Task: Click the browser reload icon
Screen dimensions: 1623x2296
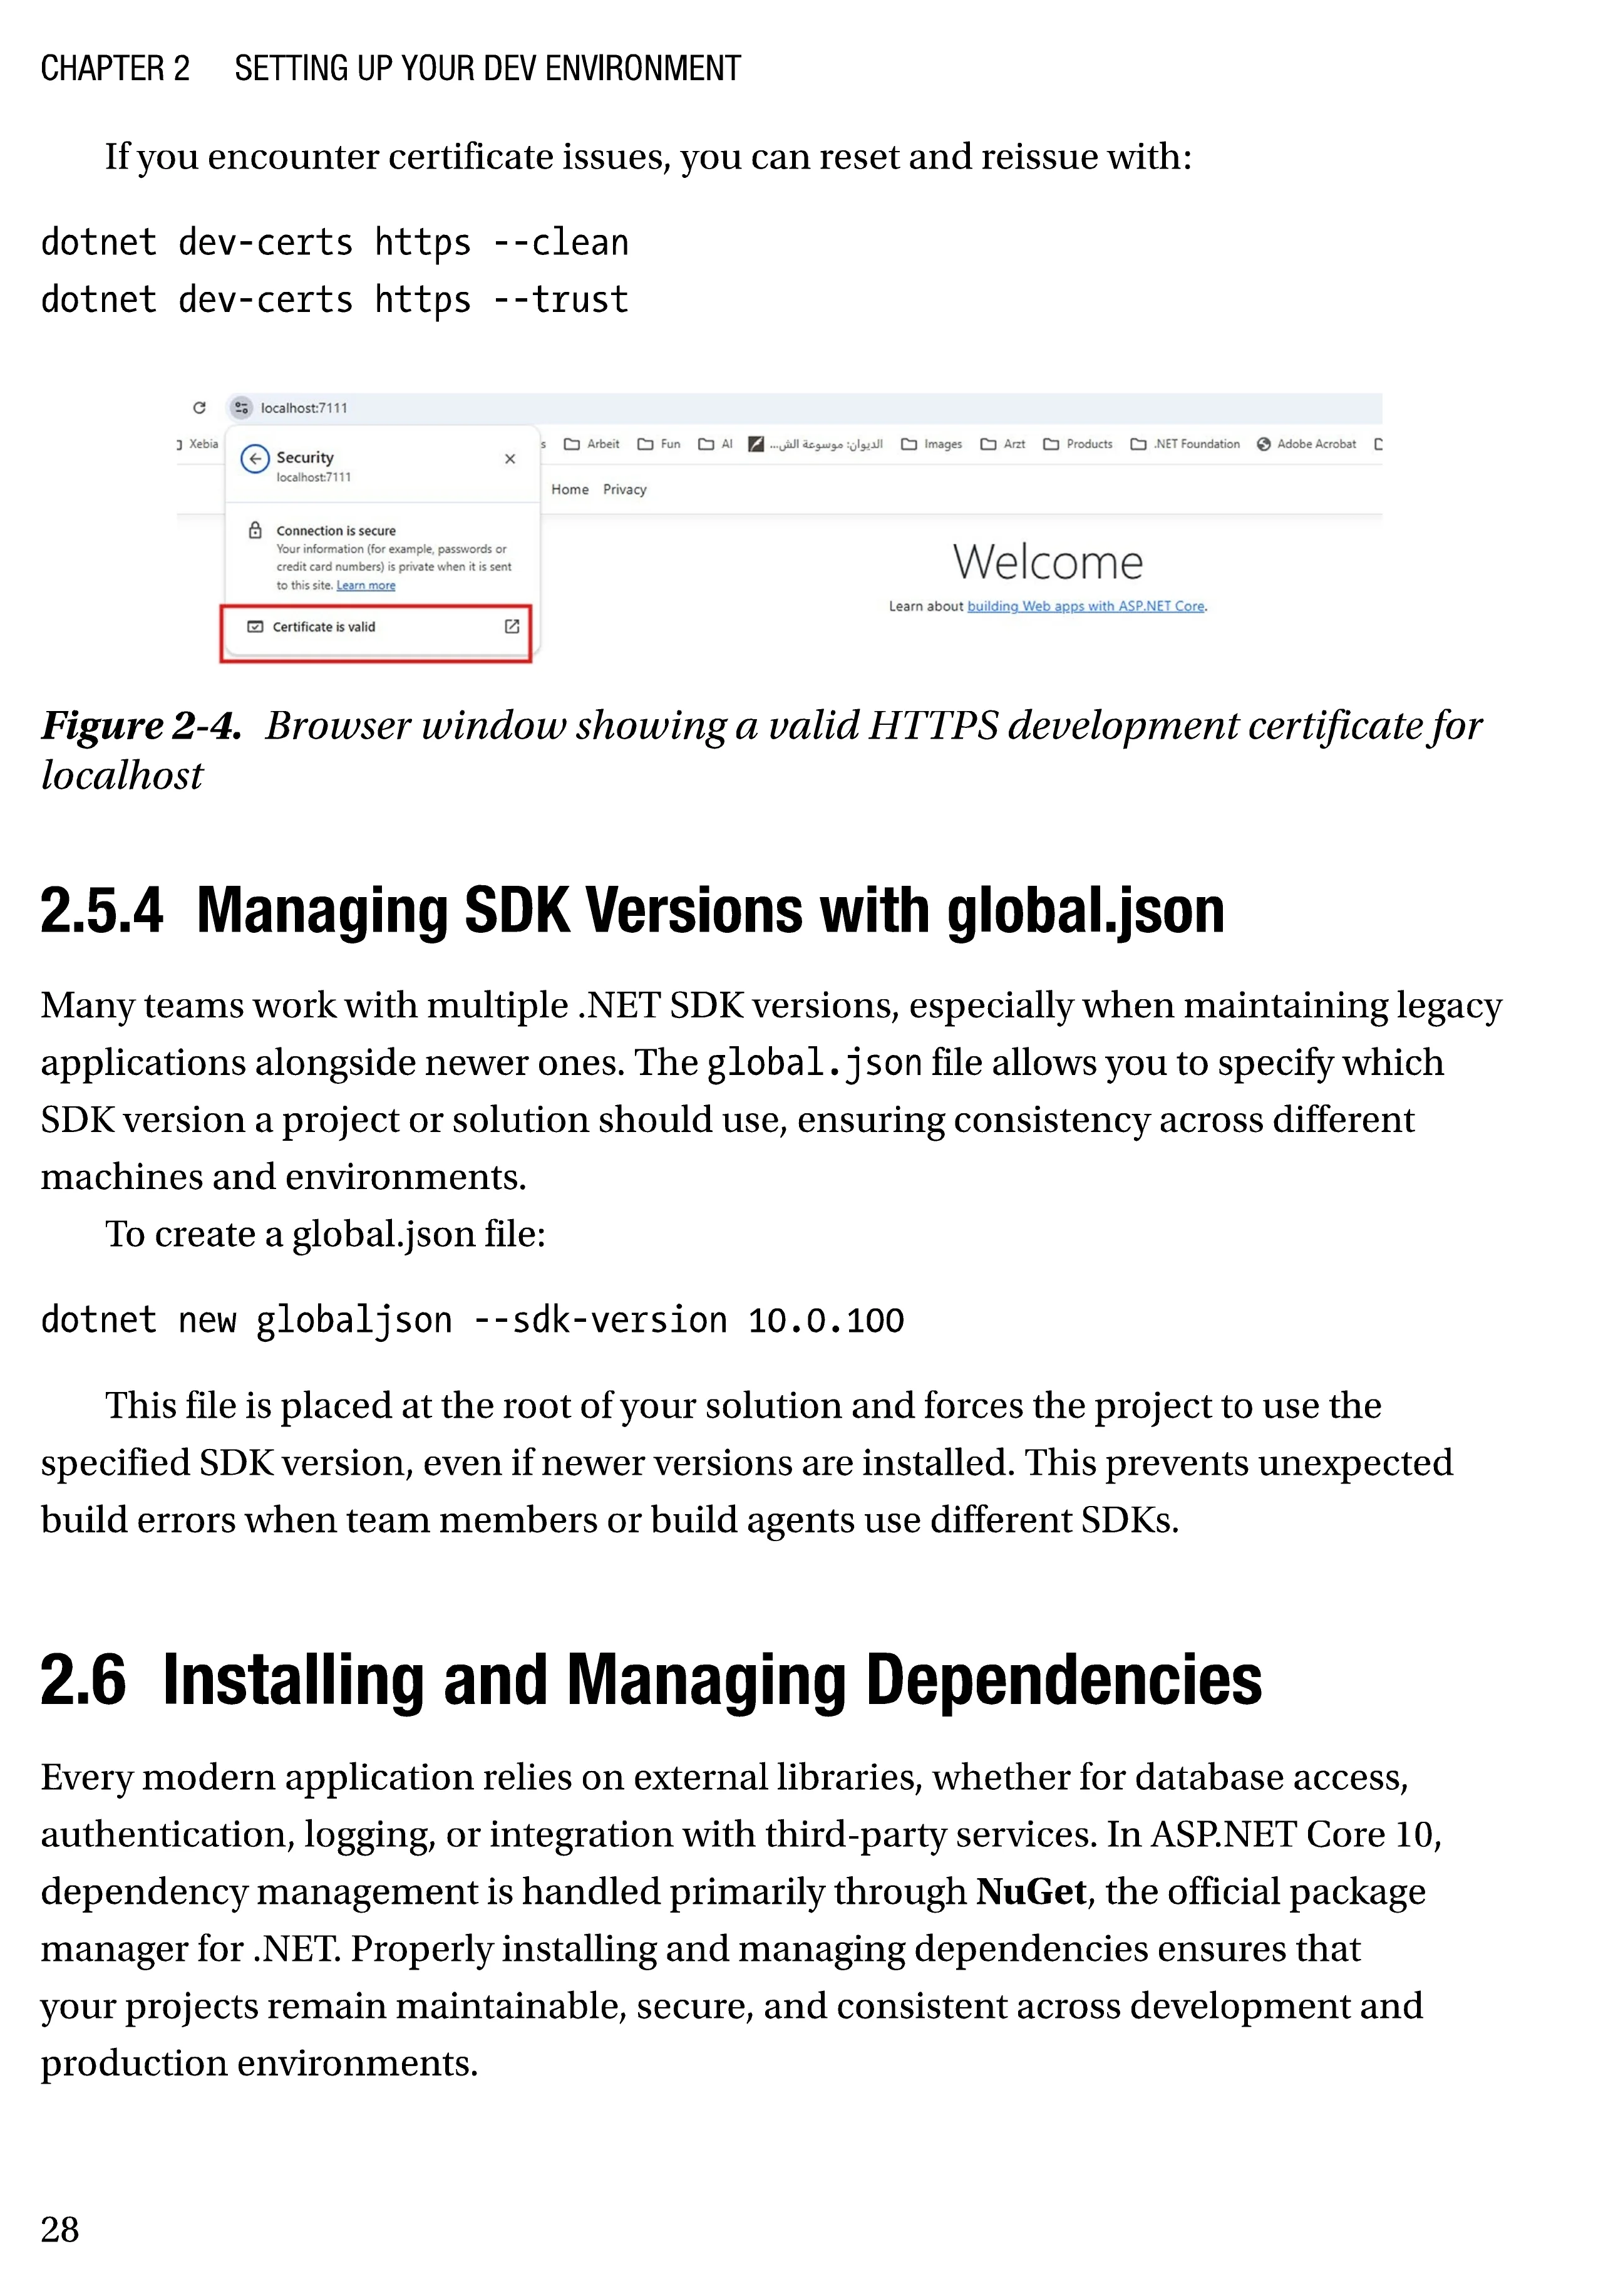Action: pyautogui.click(x=199, y=408)
